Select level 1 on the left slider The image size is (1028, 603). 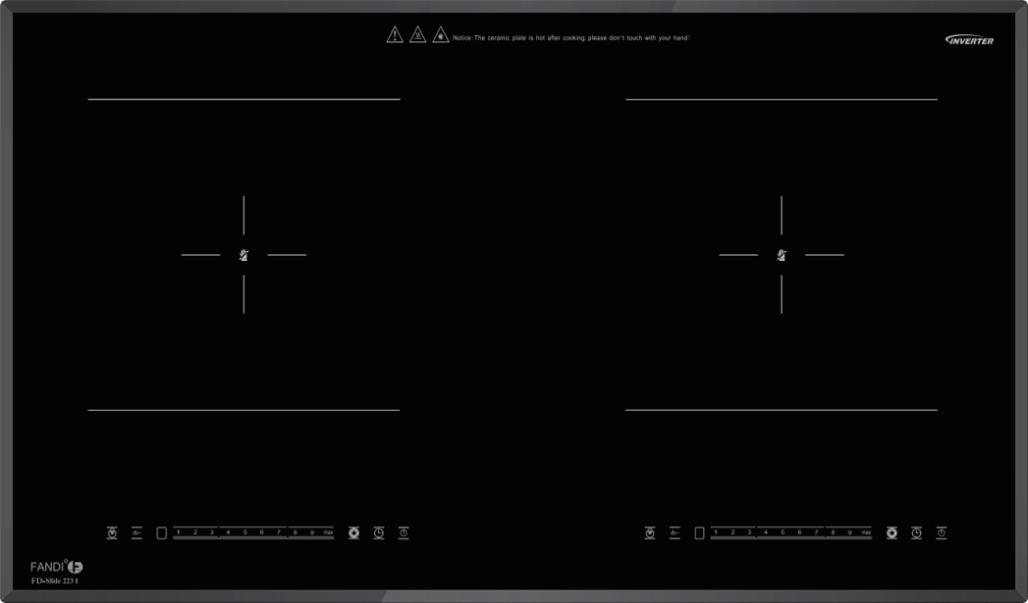(x=179, y=532)
